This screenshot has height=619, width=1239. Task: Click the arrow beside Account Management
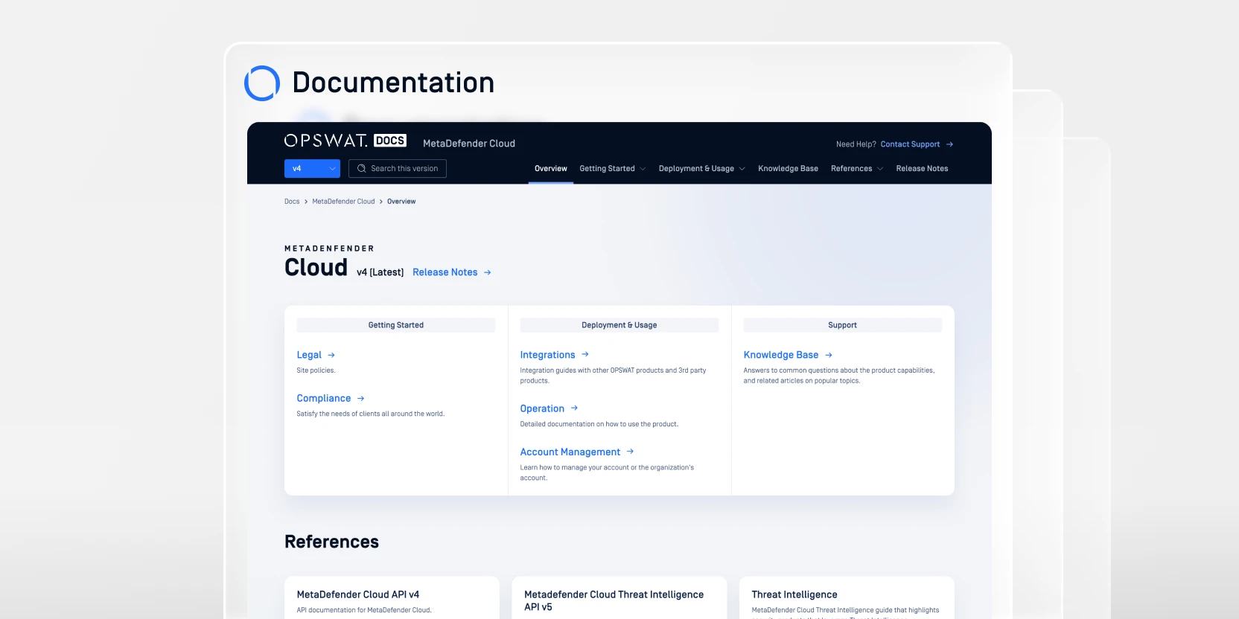coord(630,452)
